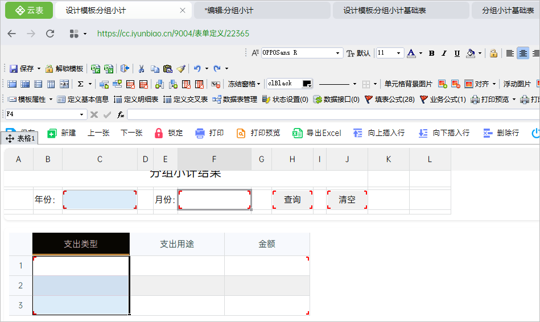Click the first Excel import icon

coord(96,68)
